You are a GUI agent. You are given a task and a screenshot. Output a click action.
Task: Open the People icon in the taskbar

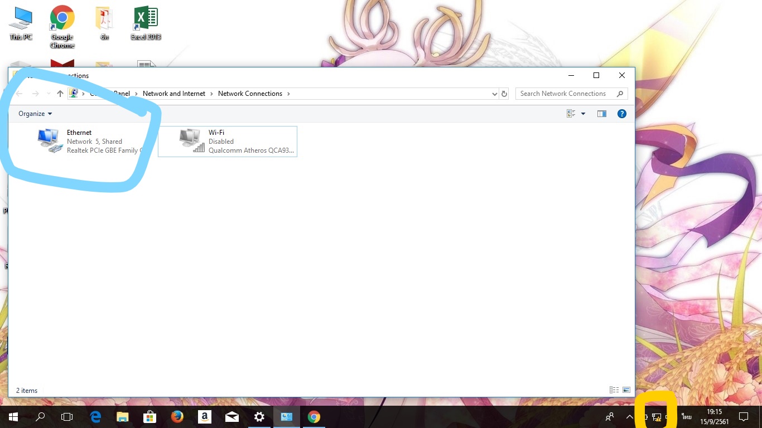(610, 417)
